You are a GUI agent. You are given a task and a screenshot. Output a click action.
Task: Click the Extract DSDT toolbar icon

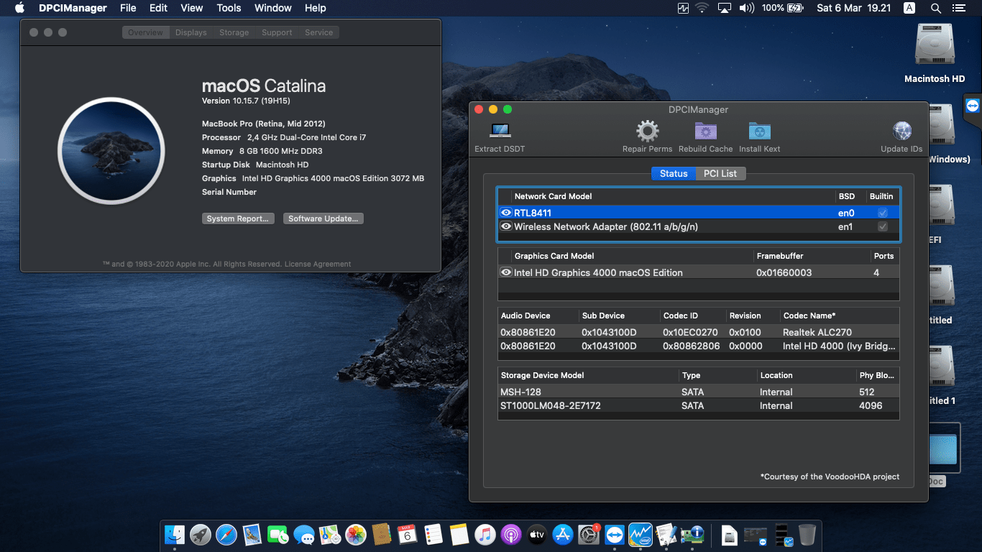500,131
